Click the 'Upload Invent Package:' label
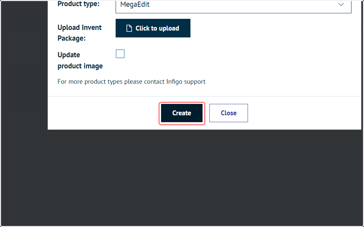The image size is (364, 227). [80, 33]
